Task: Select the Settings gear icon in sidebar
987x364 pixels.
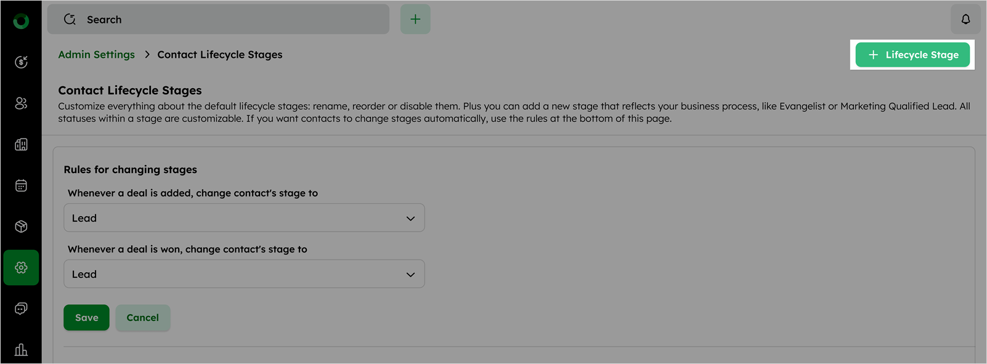Action: [x=21, y=267]
